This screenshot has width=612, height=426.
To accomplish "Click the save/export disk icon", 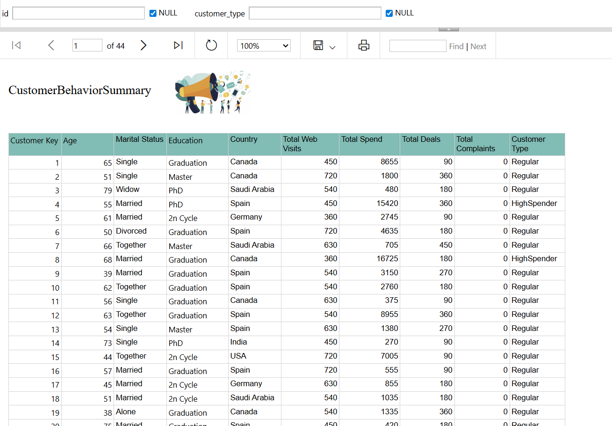I will [318, 45].
